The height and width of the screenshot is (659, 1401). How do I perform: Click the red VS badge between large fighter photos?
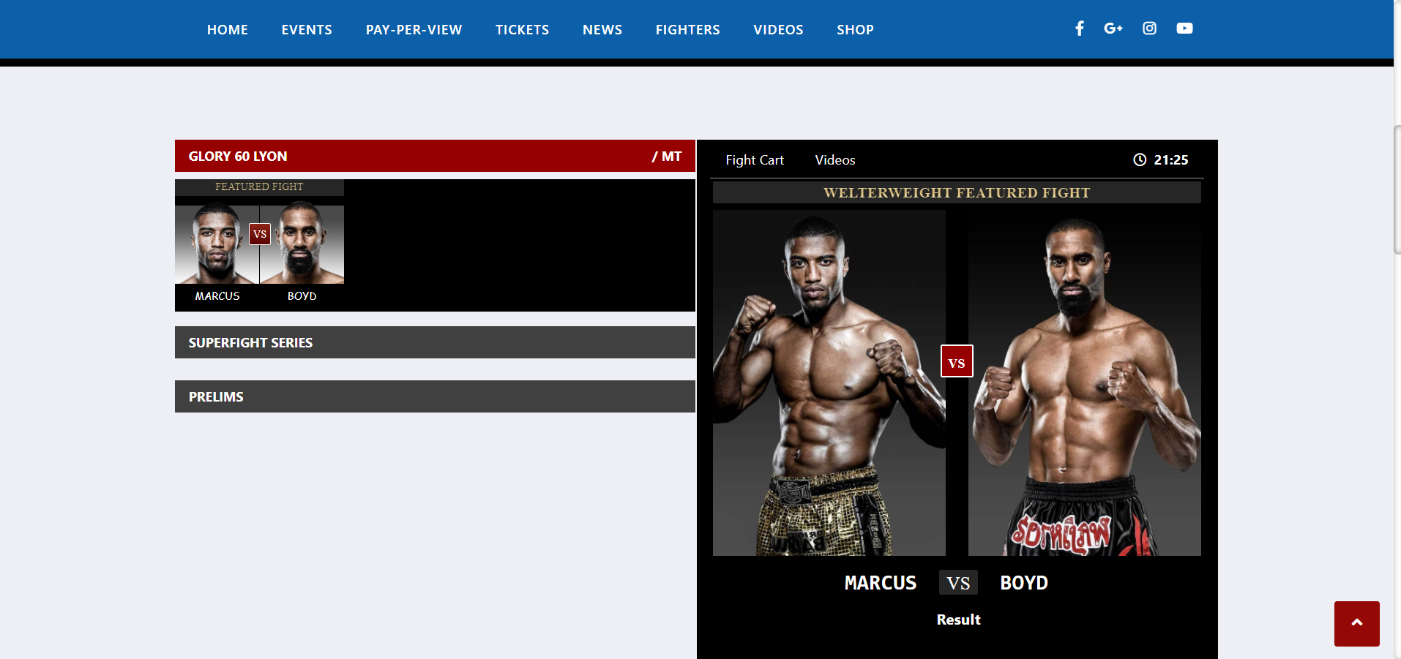pyautogui.click(x=956, y=361)
